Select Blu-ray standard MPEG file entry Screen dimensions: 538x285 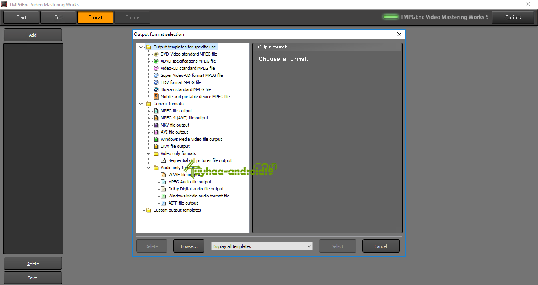click(186, 89)
